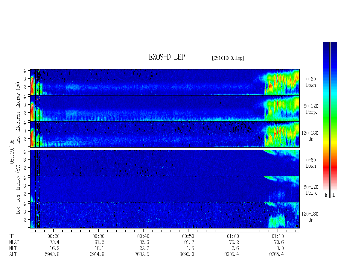
Task: Click the boxed E label under the color bar
Action: [x=326, y=195]
